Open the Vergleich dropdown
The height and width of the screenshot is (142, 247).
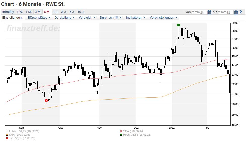[87, 17]
